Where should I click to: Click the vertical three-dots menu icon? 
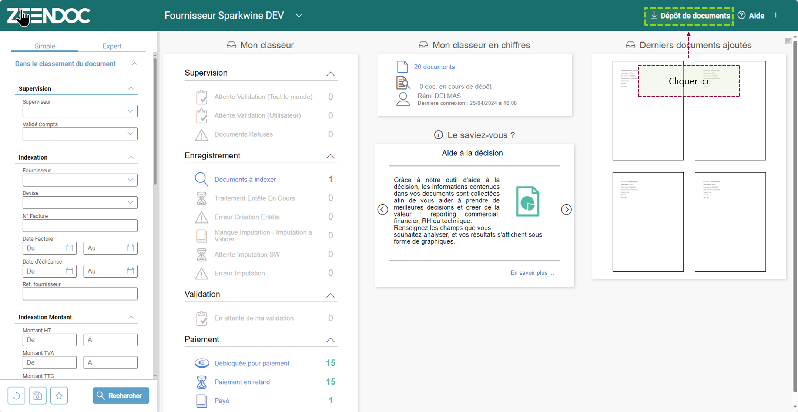[776, 15]
